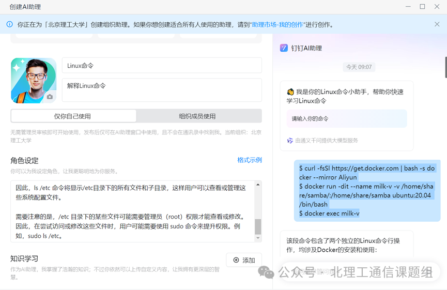Click the info icon in the banner
Viewport: 447px width, 290px height.
tap(10, 24)
